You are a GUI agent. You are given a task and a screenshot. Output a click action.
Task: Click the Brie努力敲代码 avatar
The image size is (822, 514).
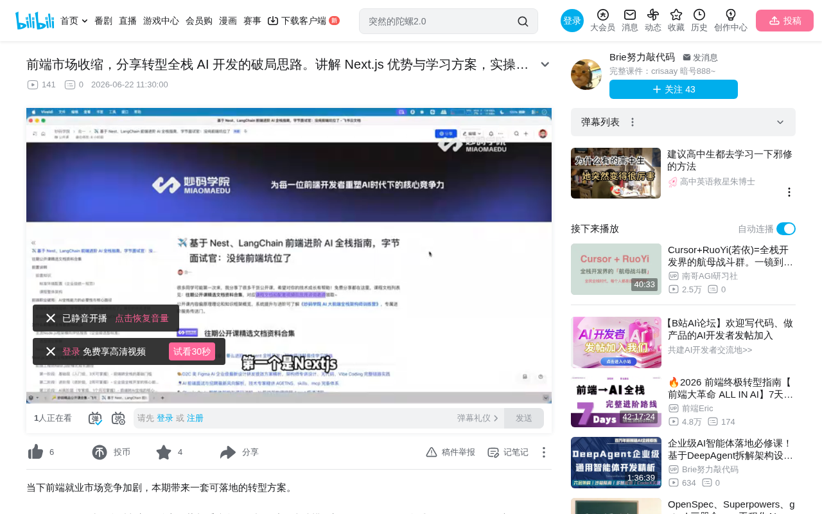pos(586,75)
